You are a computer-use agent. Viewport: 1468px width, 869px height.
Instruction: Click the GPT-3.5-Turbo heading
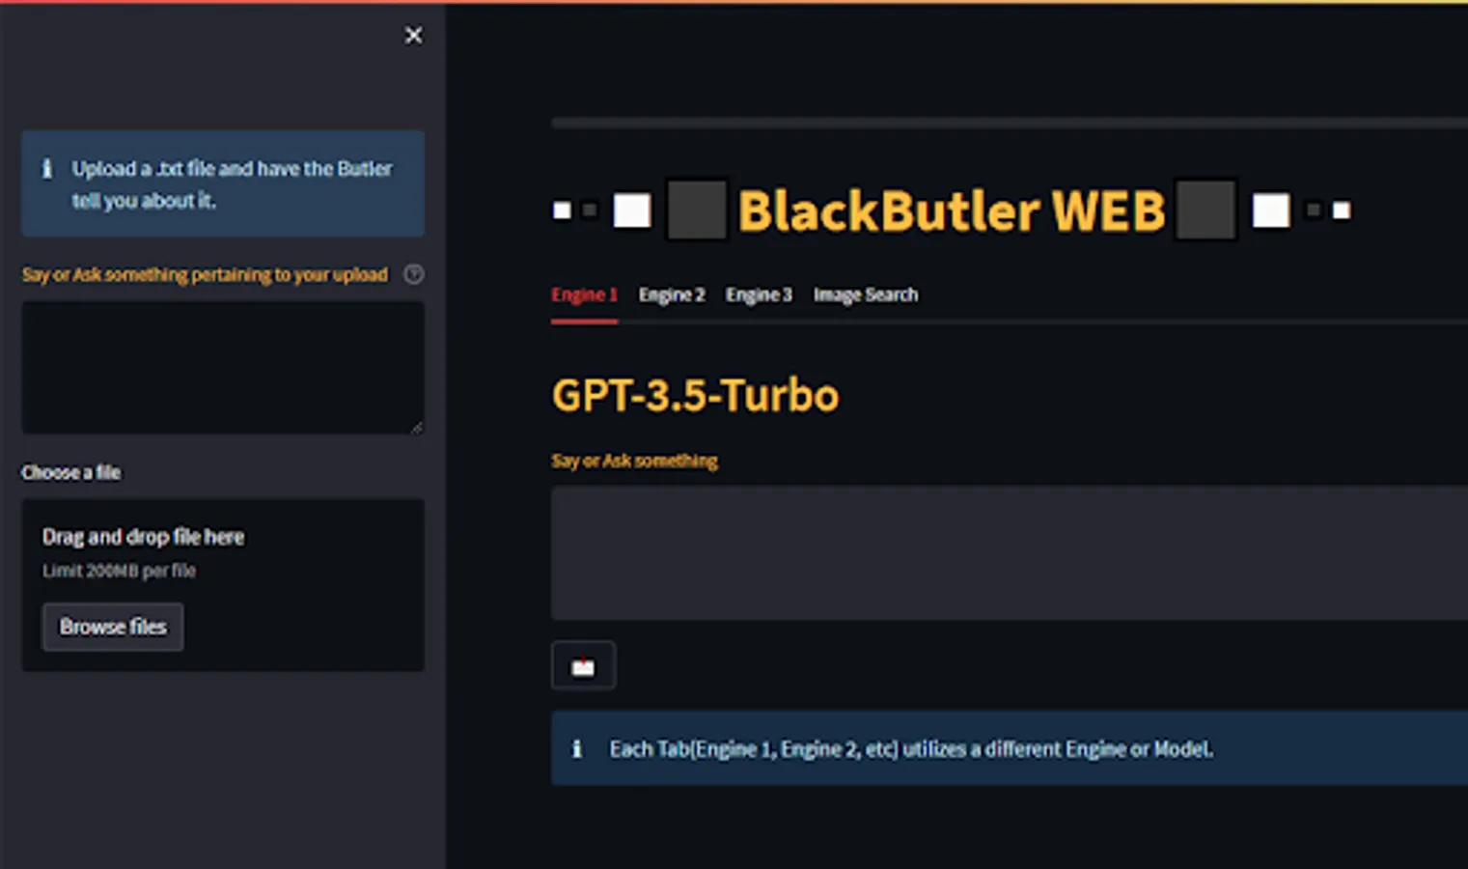coord(695,395)
